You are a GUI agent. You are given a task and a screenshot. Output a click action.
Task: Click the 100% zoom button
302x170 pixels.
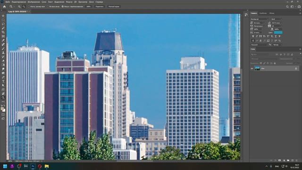click(88, 7)
